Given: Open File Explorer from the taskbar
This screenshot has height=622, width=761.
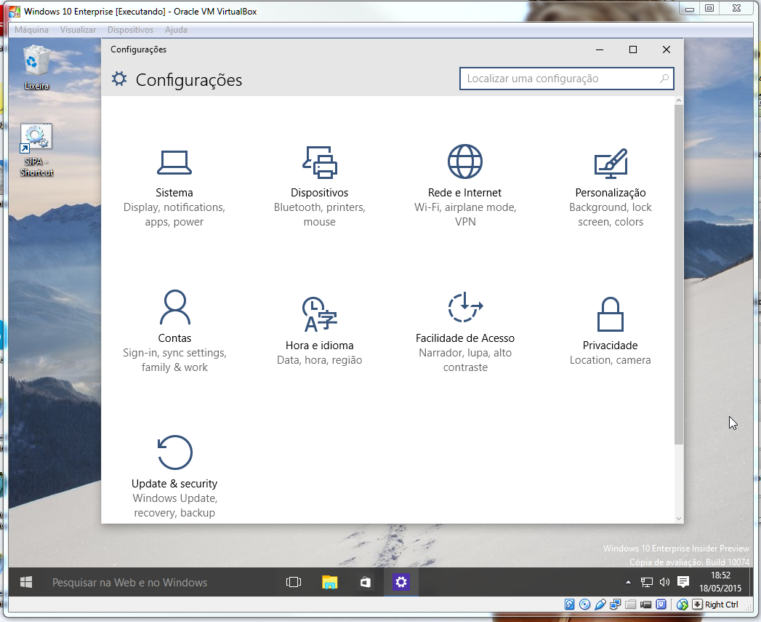Looking at the screenshot, I should click(330, 582).
